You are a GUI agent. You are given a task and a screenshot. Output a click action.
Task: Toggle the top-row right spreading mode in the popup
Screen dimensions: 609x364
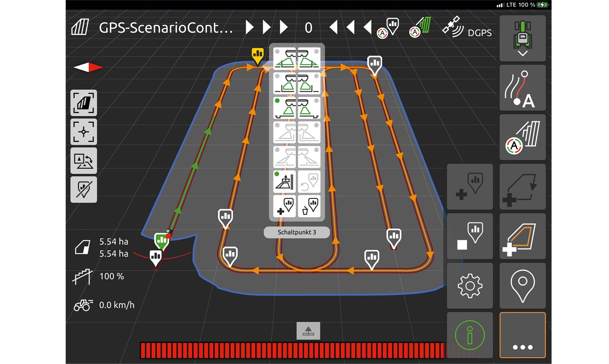[309, 58]
